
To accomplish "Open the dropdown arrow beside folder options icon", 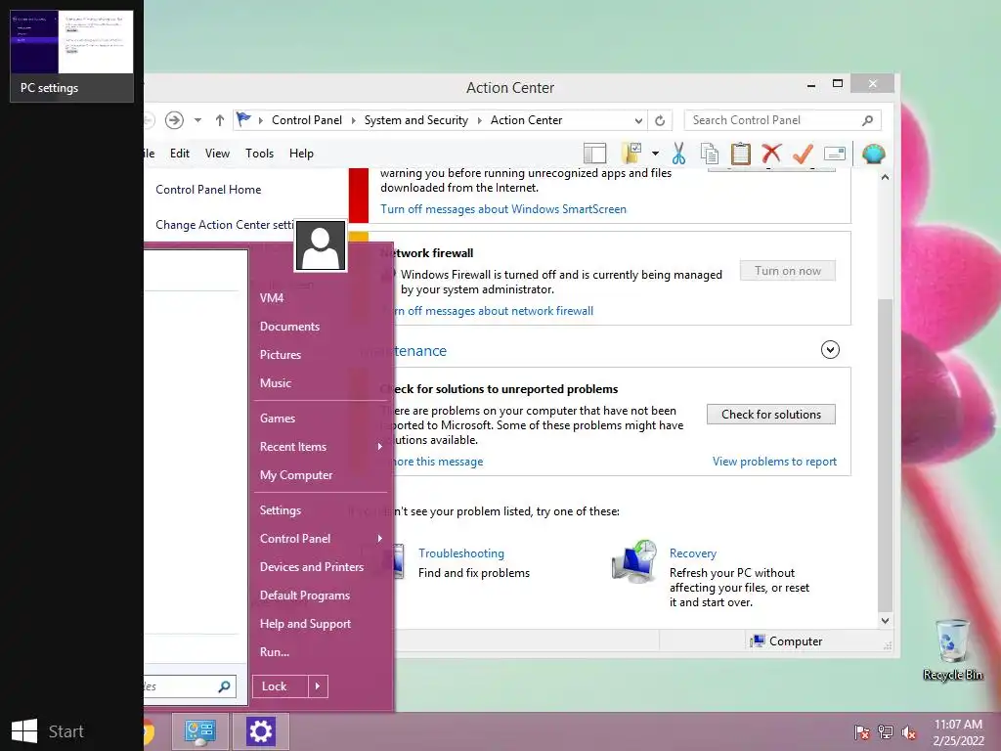I will click(655, 154).
